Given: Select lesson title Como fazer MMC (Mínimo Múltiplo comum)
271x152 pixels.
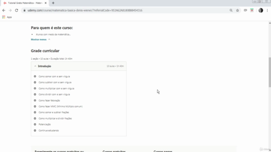Looking at the screenshot, I should click(x=61, y=106).
